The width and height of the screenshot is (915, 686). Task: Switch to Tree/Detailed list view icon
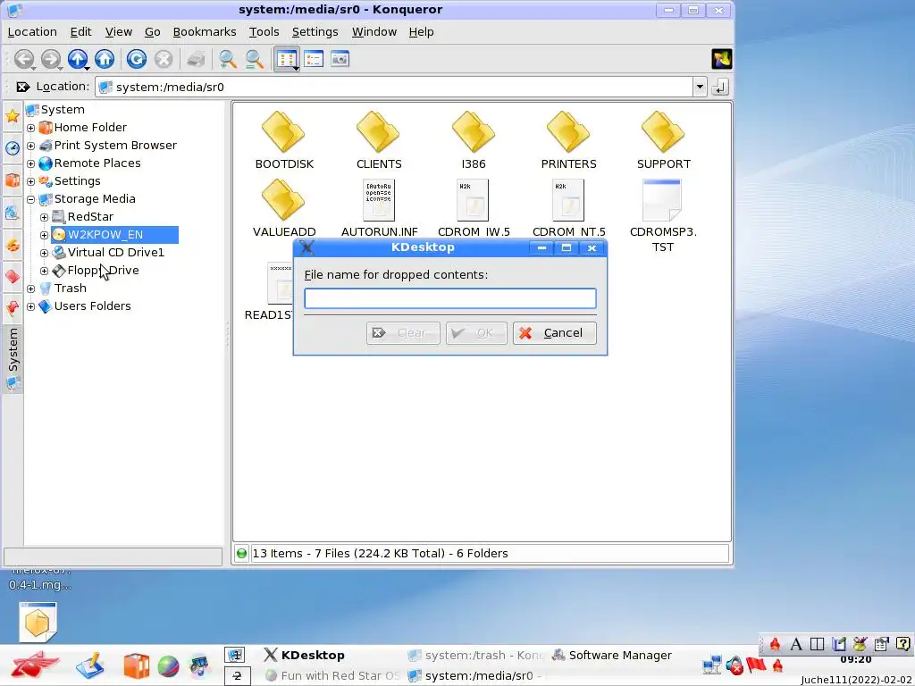(314, 59)
